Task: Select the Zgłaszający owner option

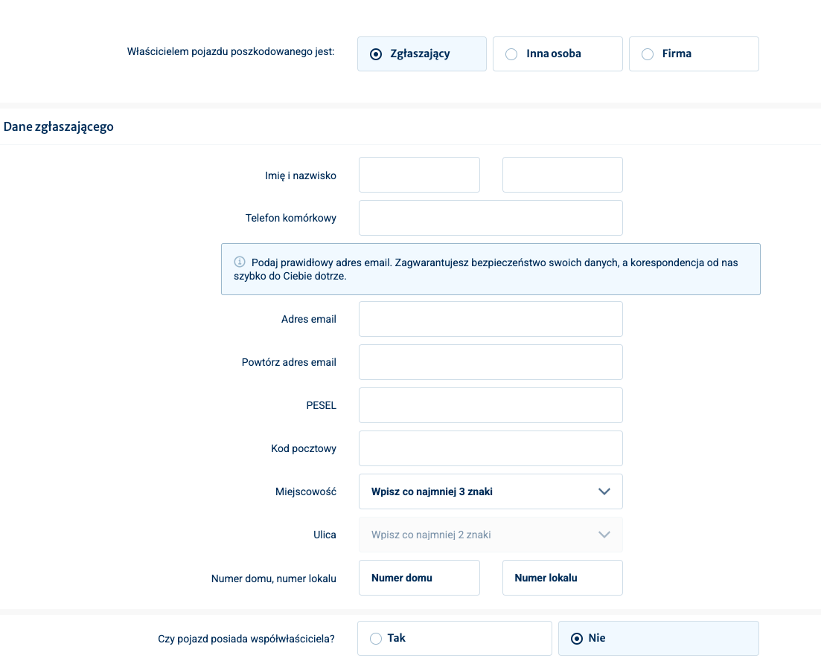Action: pos(421,54)
